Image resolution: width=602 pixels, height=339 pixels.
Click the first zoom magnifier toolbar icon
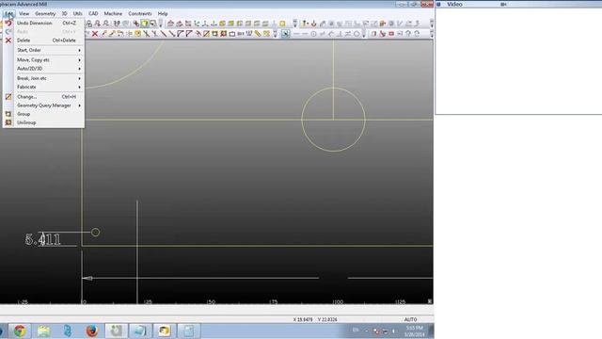[x=88, y=24]
